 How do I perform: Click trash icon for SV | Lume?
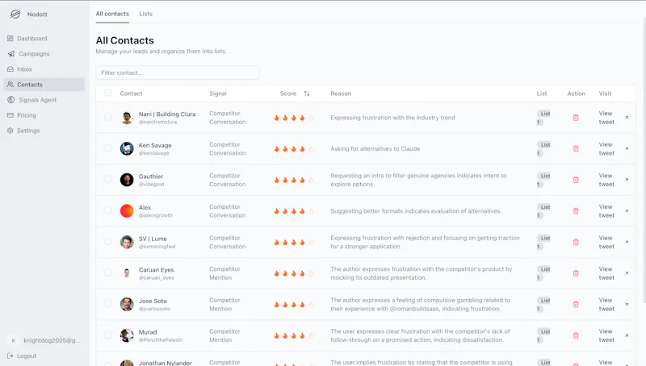[x=576, y=242]
